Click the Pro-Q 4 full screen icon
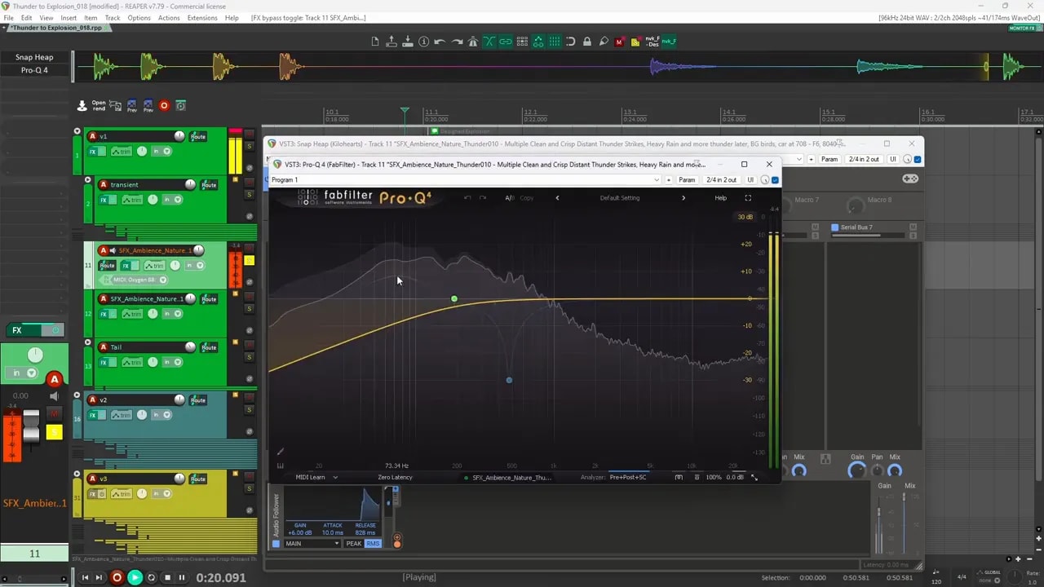The image size is (1044, 587). [748, 198]
